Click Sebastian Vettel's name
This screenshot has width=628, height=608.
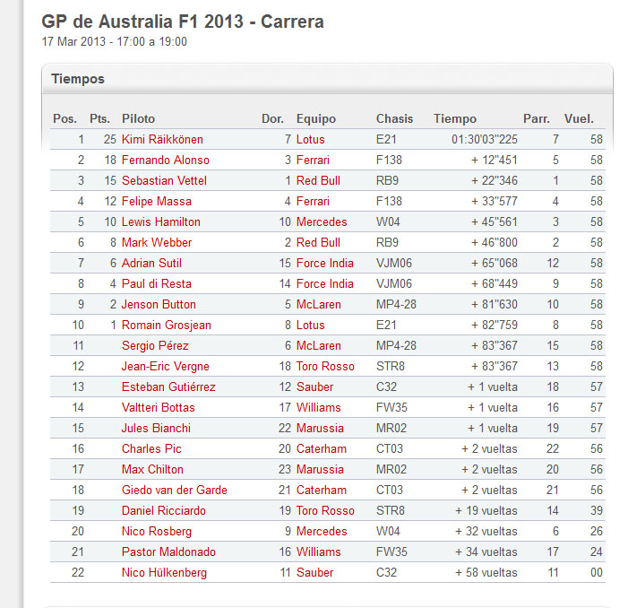(x=164, y=181)
